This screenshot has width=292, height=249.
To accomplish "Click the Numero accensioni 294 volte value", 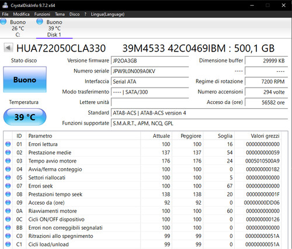I will pos(266,92).
